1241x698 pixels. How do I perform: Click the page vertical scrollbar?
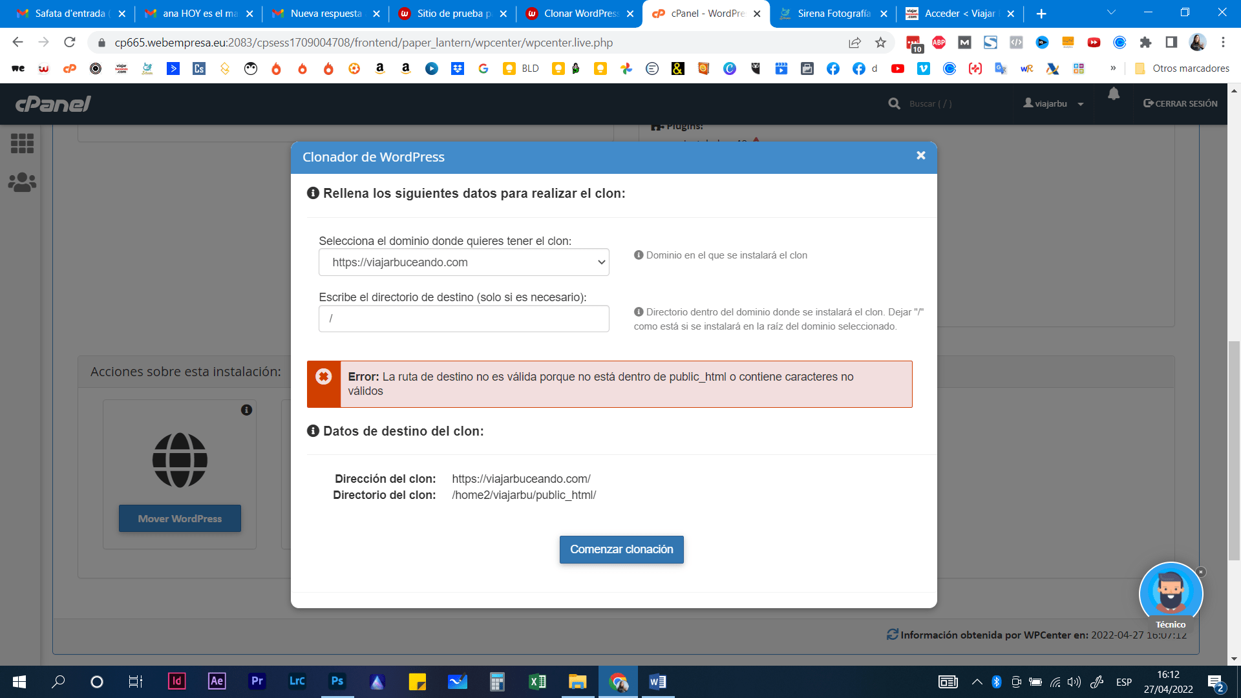[1234, 451]
